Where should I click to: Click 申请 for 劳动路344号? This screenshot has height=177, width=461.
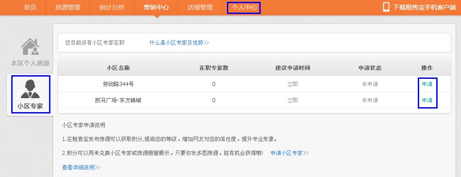pyautogui.click(x=427, y=84)
